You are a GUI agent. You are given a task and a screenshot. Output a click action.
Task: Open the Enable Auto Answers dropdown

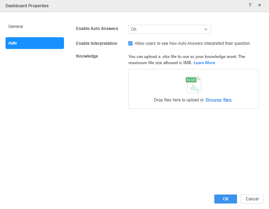pos(169,29)
